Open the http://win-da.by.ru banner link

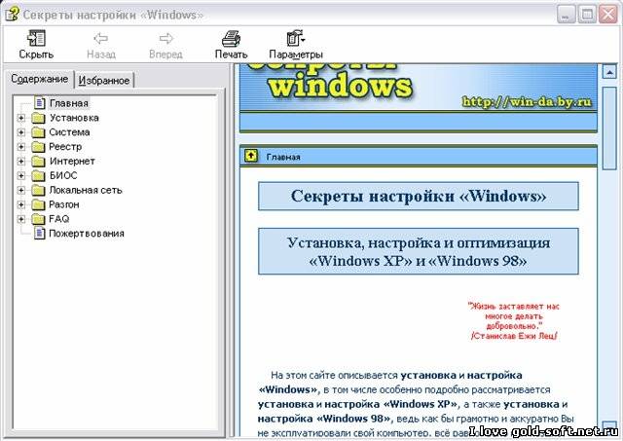pyautogui.click(x=527, y=102)
